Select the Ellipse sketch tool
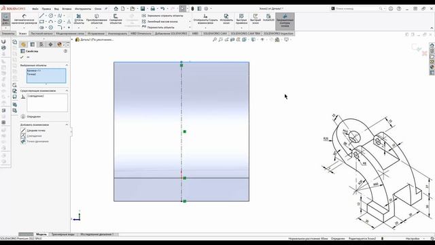The height and width of the screenshot is (245, 435). pyautogui.click(x=60, y=21)
